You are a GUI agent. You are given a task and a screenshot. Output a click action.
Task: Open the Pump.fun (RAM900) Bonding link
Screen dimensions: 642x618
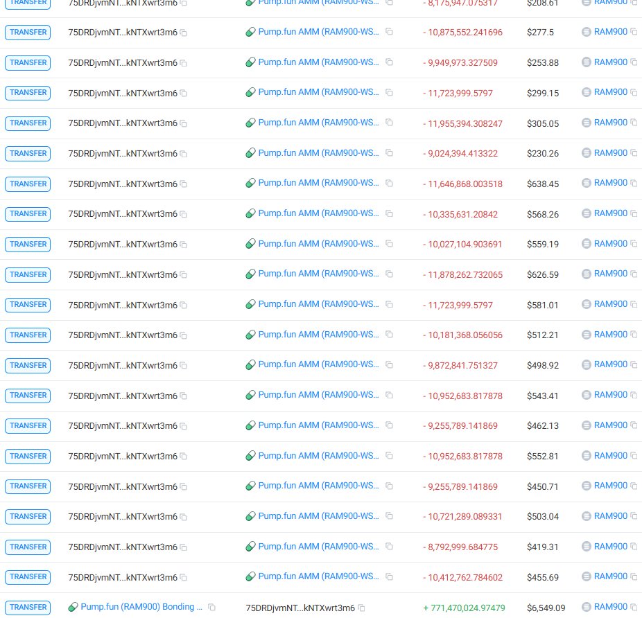[x=142, y=607]
